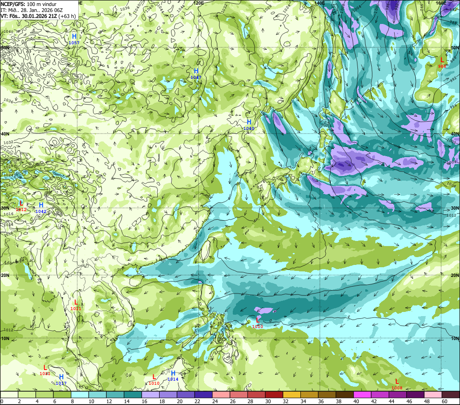Click the H 1057 high pressure marker
Screen dimensions: 460x405
74,39
